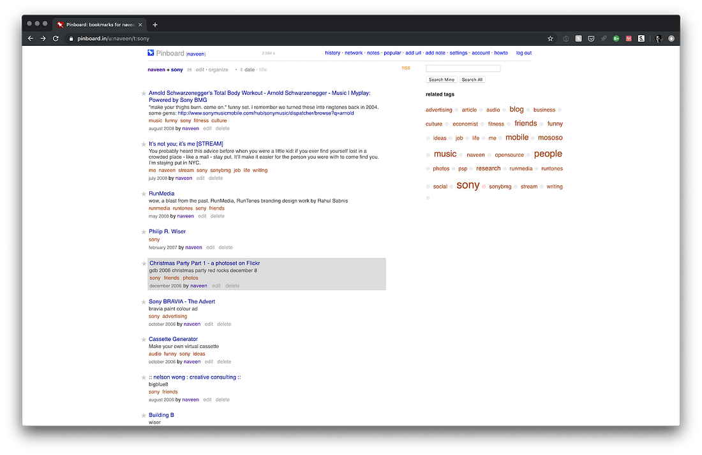The height and width of the screenshot is (455, 702).
Task: Select the music tag in related tags
Action: tap(445, 154)
